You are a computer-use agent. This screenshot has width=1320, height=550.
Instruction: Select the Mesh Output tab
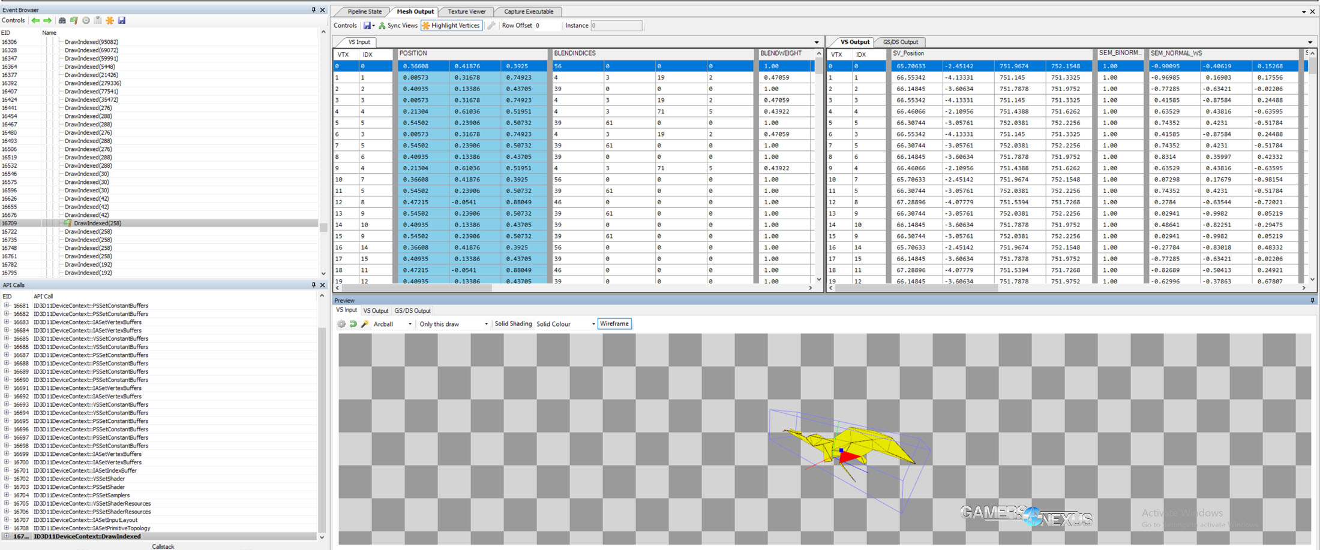click(x=415, y=11)
